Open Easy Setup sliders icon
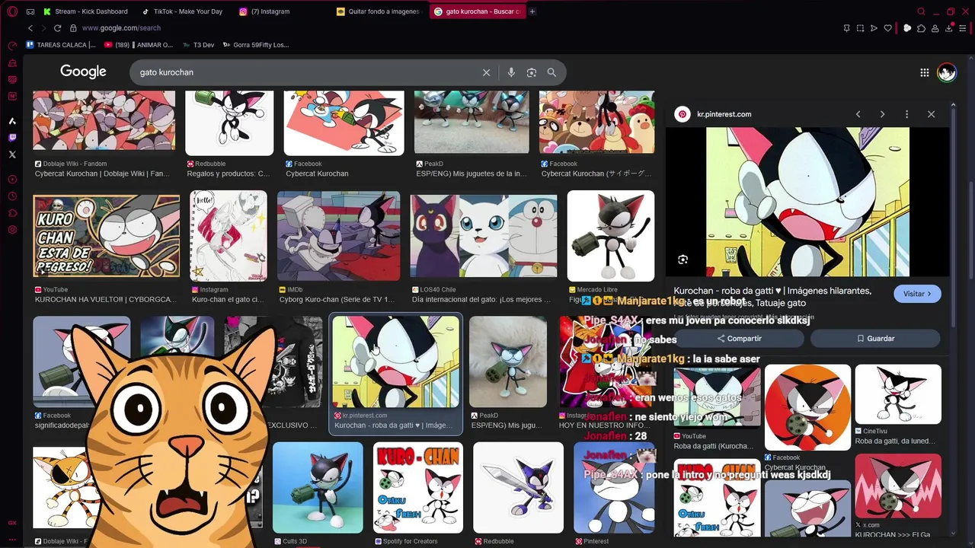This screenshot has width=975, height=548. [x=963, y=28]
